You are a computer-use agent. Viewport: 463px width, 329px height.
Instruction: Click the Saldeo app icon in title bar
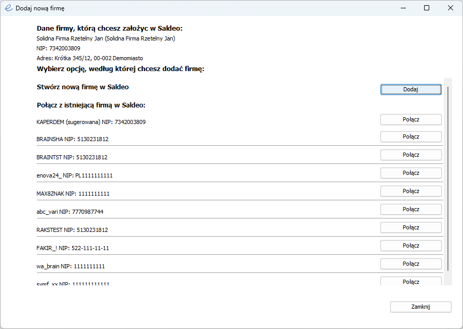coord(8,8)
